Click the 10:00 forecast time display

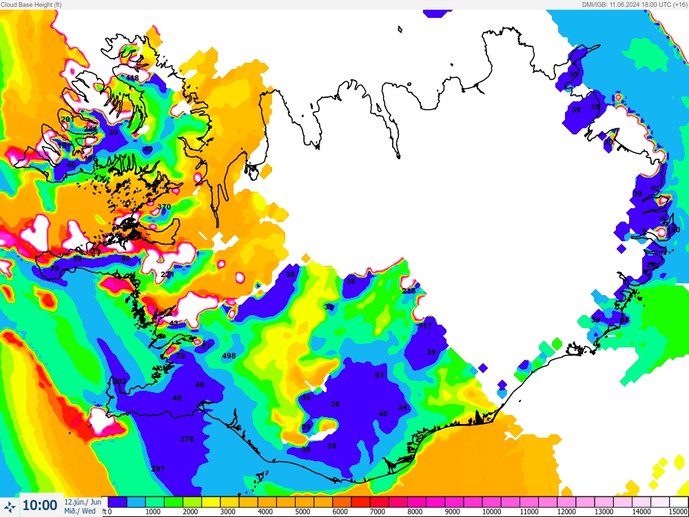40,505
